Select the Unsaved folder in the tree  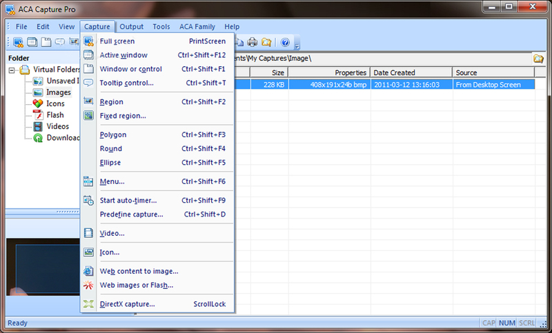tap(63, 81)
